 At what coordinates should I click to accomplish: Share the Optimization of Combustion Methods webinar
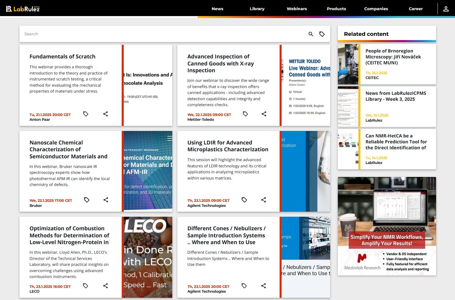tap(106, 286)
